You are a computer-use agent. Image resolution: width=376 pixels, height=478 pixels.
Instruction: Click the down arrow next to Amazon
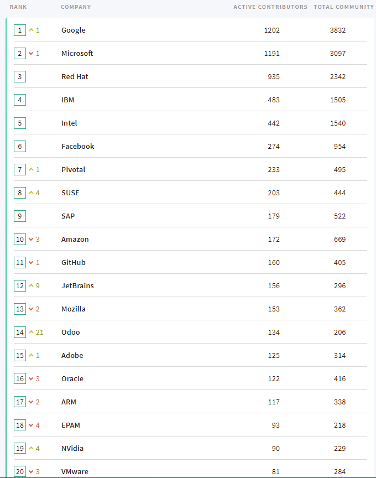click(x=31, y=240)
